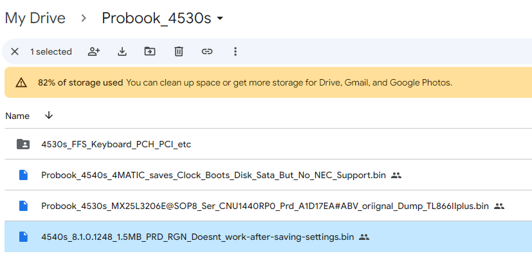Copy link using the link icon

click(x=207, y=51)
